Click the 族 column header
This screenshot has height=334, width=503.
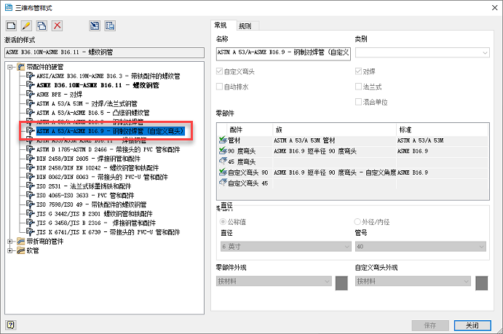point(335,130)
